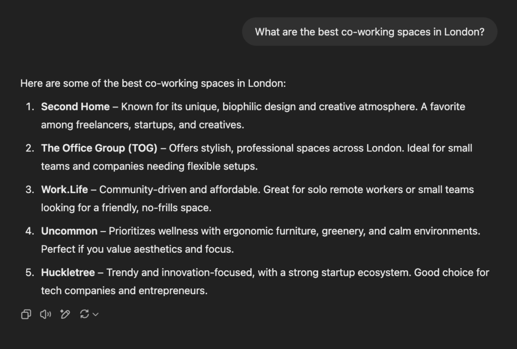The width and height of the screenshot is (517, 349).
Task: Click the text 'tech companies and entrepreneurs'
Action: click(124, 291)
